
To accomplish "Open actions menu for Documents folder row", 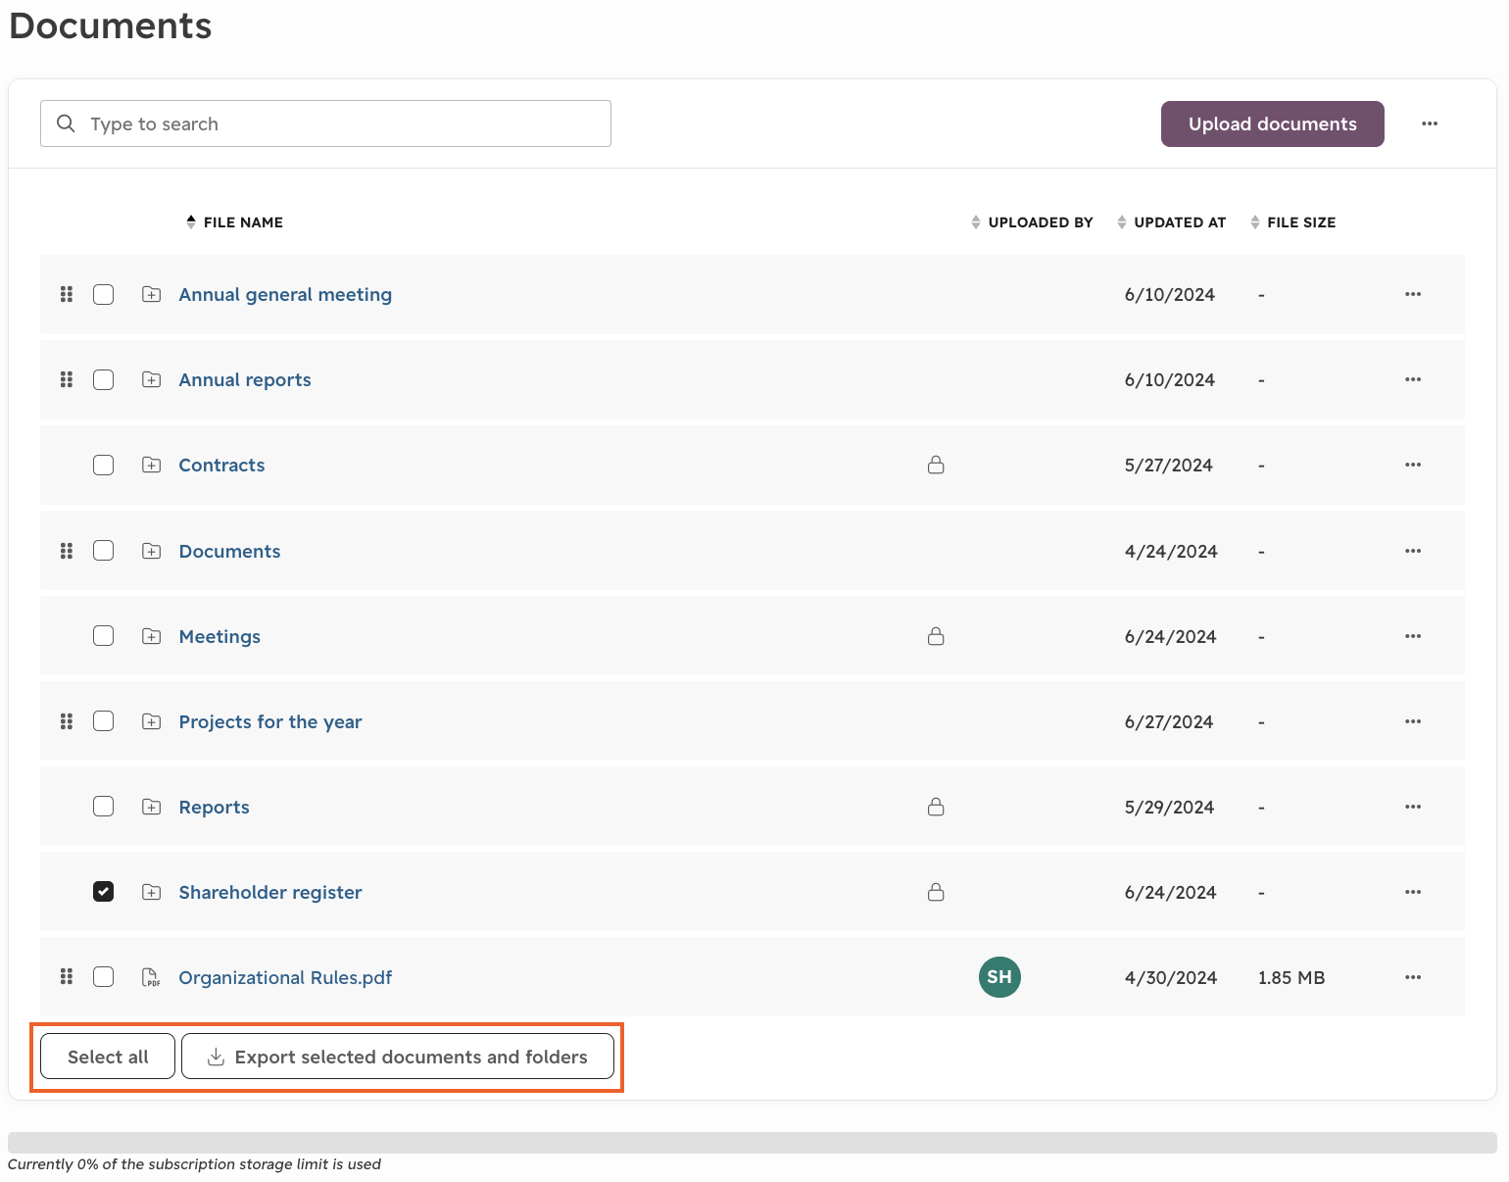I will click(1413, 551).
